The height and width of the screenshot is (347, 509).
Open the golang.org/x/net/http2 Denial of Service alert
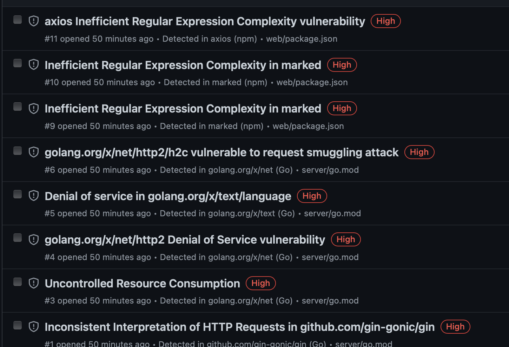pyautogui.click(x=185, y=239)
